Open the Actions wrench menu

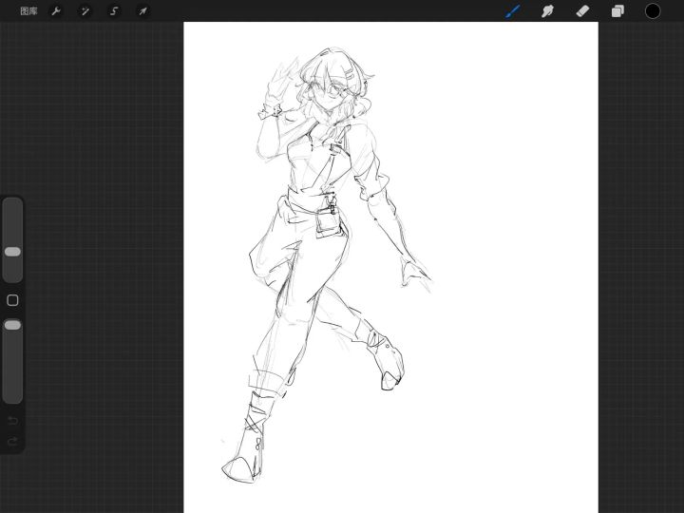point(56,11)
